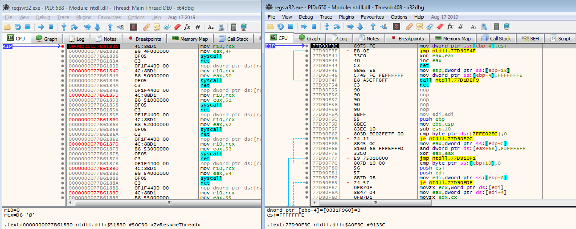Click Restart icon in x32dbg toolbar
This screenshot has height=229, width=576.
281,27
